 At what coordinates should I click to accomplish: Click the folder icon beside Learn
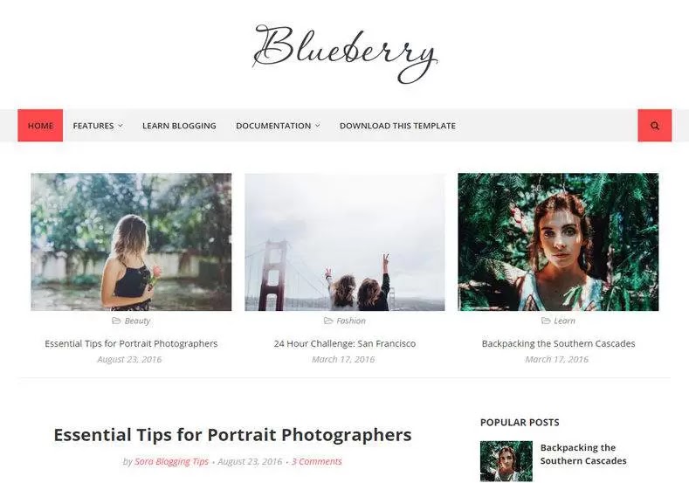tap(546, 321)
